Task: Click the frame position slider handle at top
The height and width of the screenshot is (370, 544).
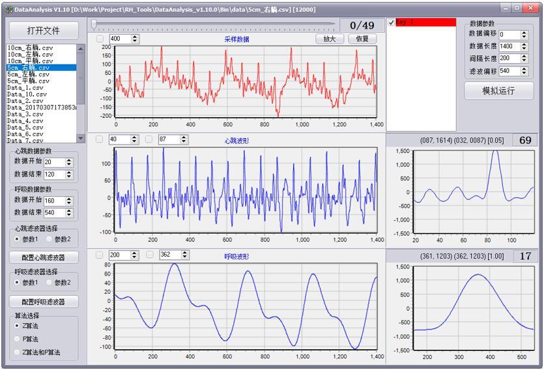Action: tap(94, 25)
